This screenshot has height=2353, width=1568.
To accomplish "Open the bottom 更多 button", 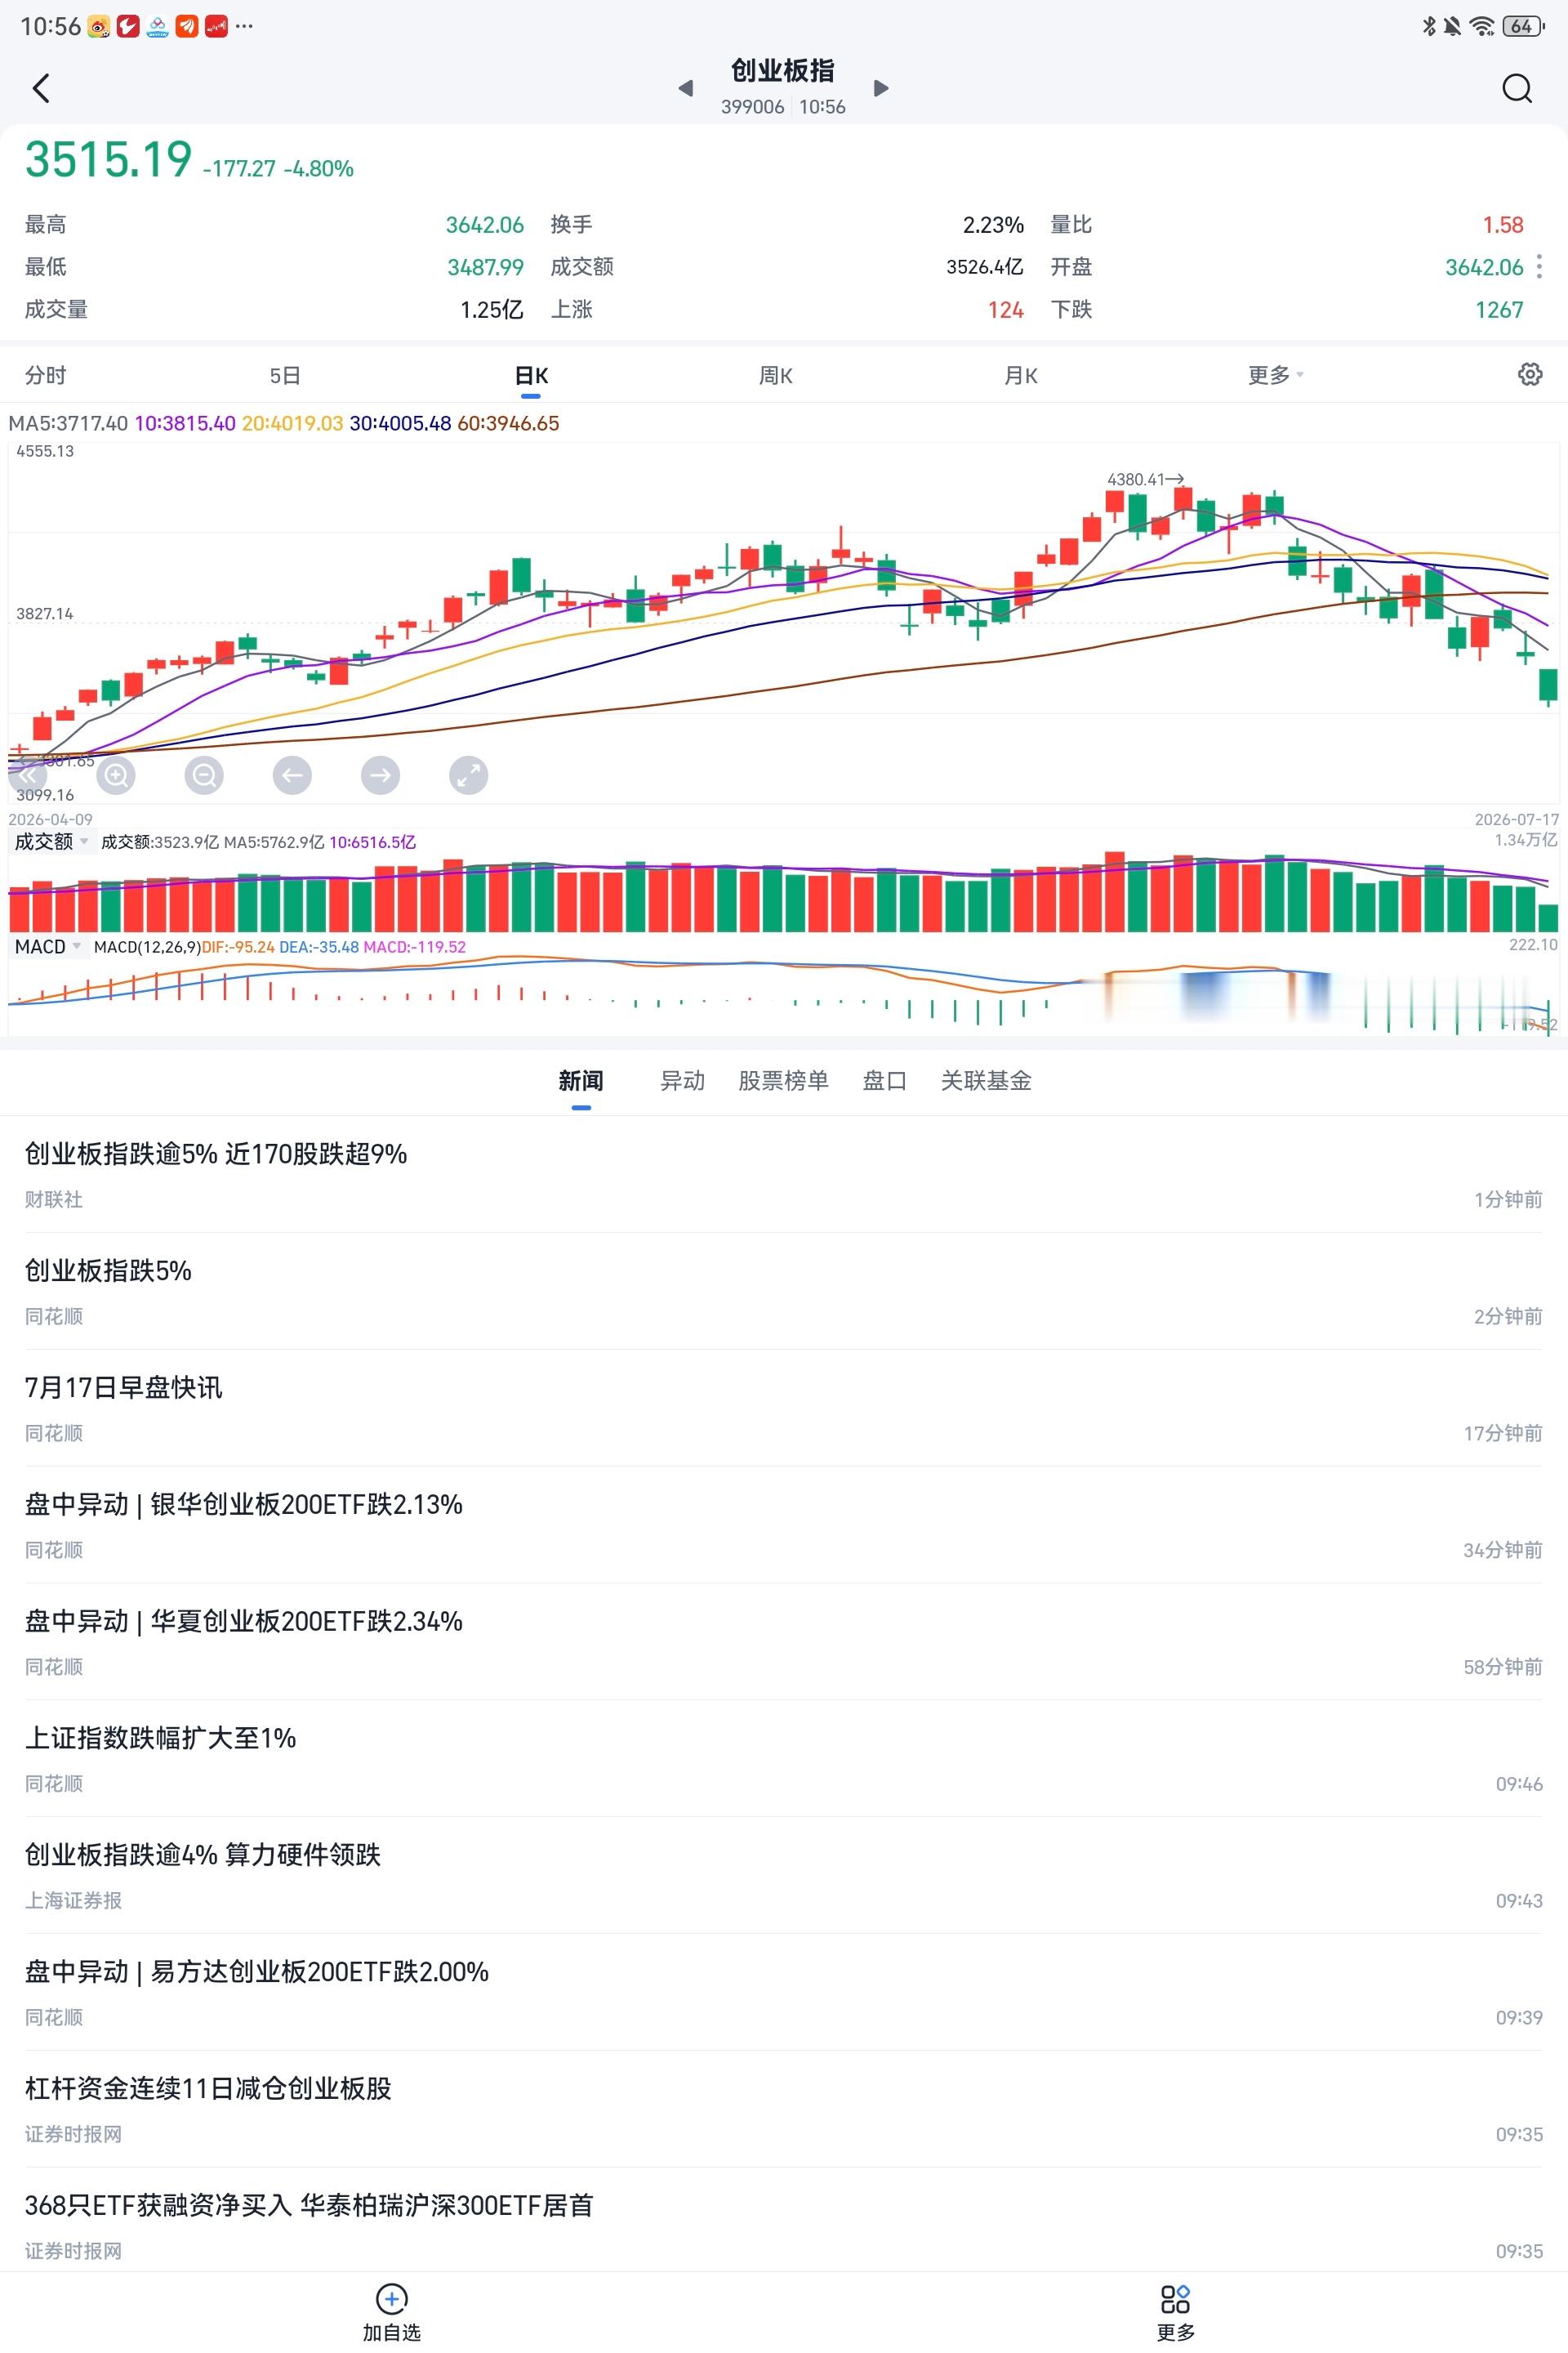I will [1175, 2313].
